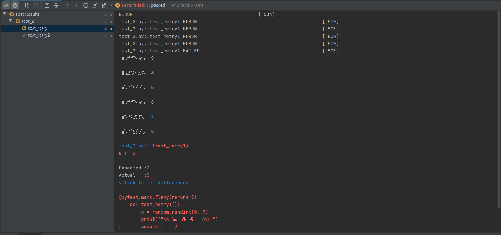The image size is (501, 235).
Task: Collapse the Test Results root node arrow
Action: tap(4, 14)
